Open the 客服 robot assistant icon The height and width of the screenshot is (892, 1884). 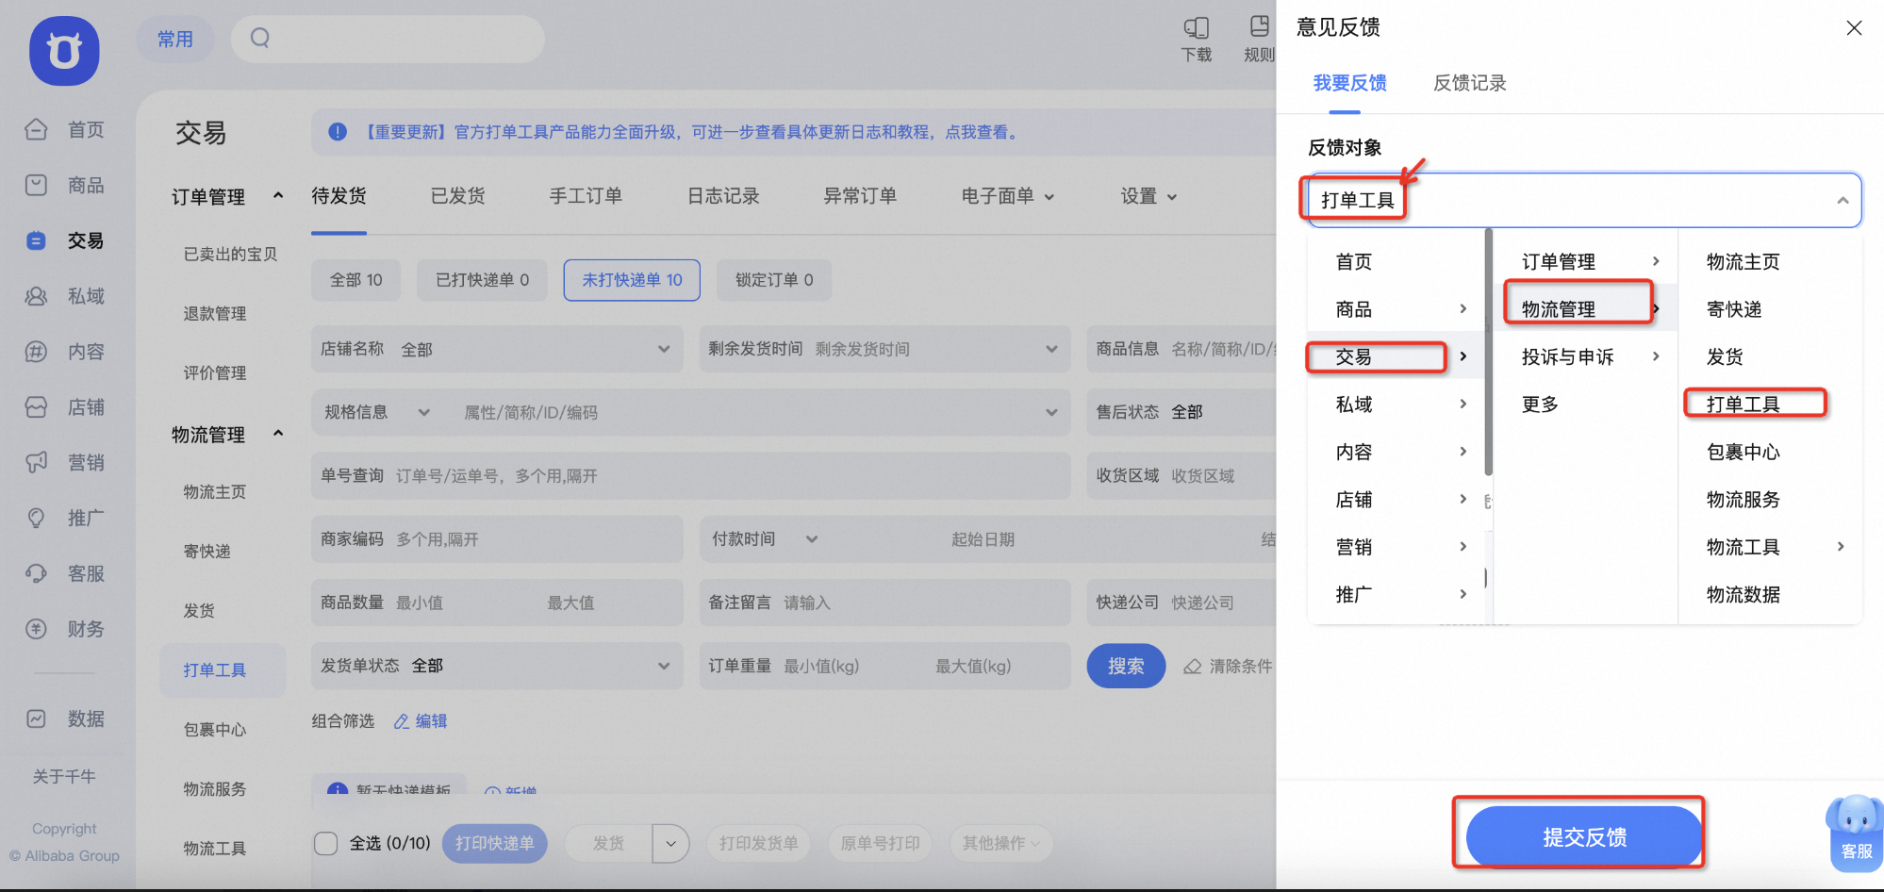pyautogui.click(x=1856, y=833)
